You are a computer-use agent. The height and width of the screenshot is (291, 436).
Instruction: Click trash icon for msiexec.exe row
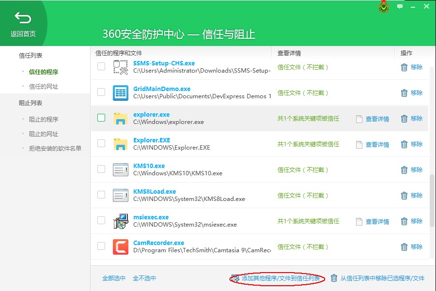pyautogui.click(x=405, y=221)
